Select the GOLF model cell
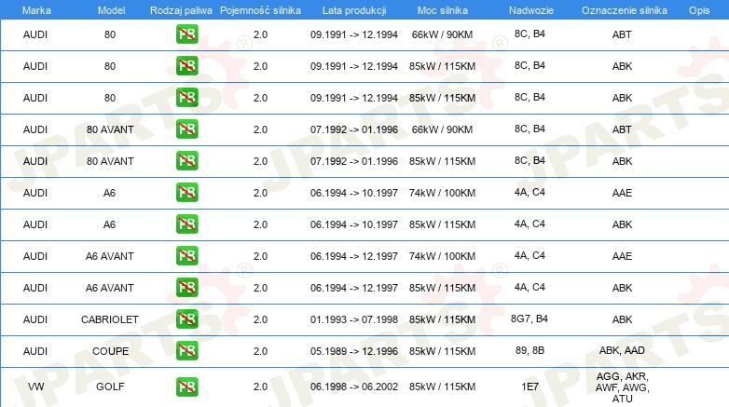Image resolution: width=729 pixels, height=407 pixels. [110, 387]
